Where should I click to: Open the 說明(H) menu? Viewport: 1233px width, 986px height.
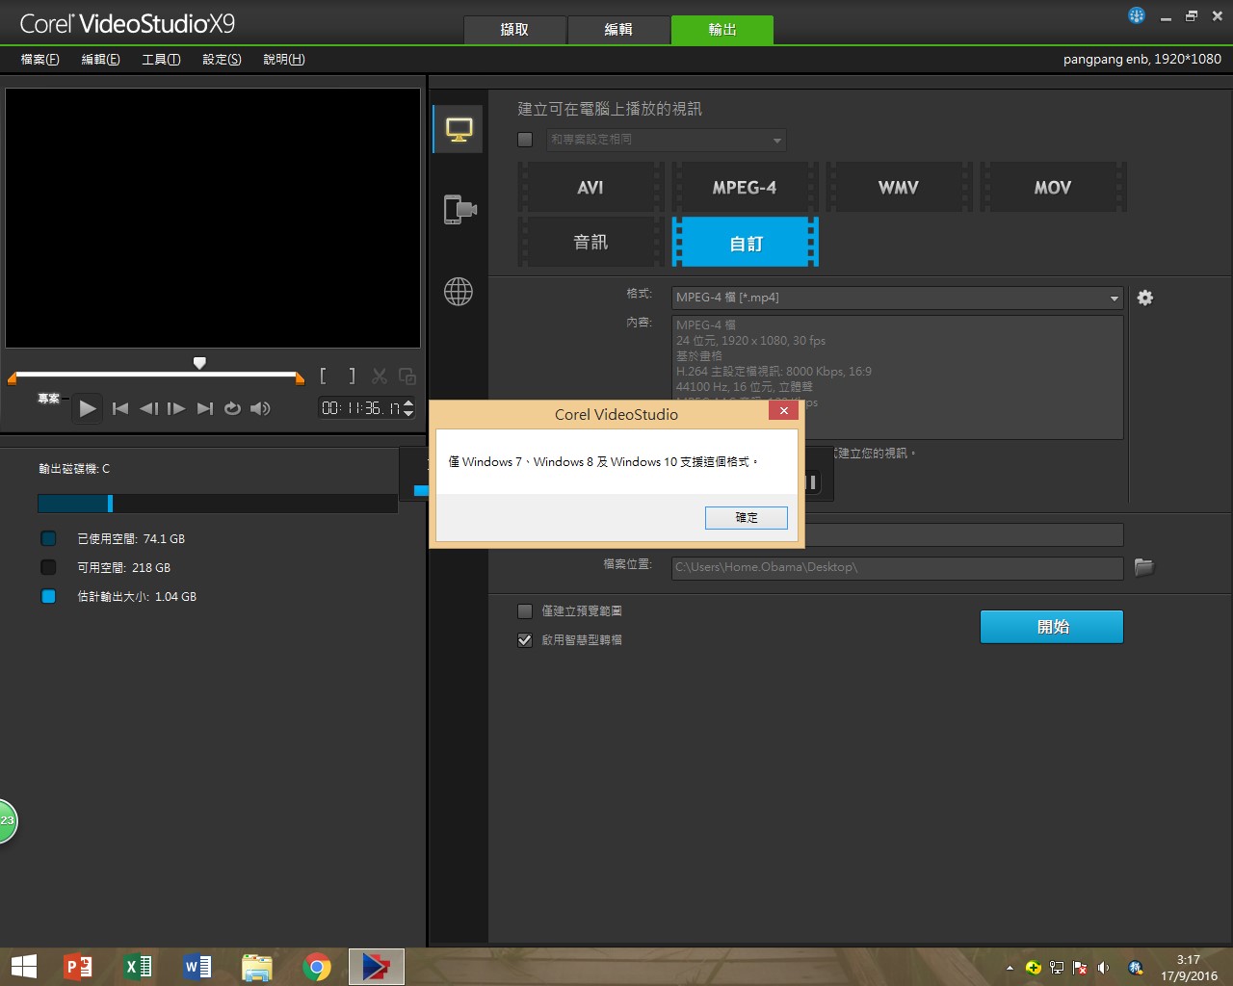tap(284, 60)
